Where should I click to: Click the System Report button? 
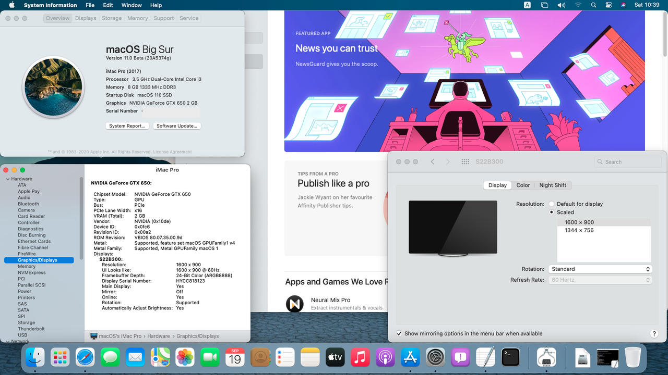127,126
